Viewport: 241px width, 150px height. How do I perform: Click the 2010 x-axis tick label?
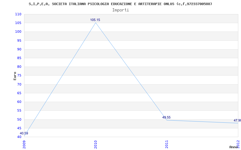coord(95,145)
